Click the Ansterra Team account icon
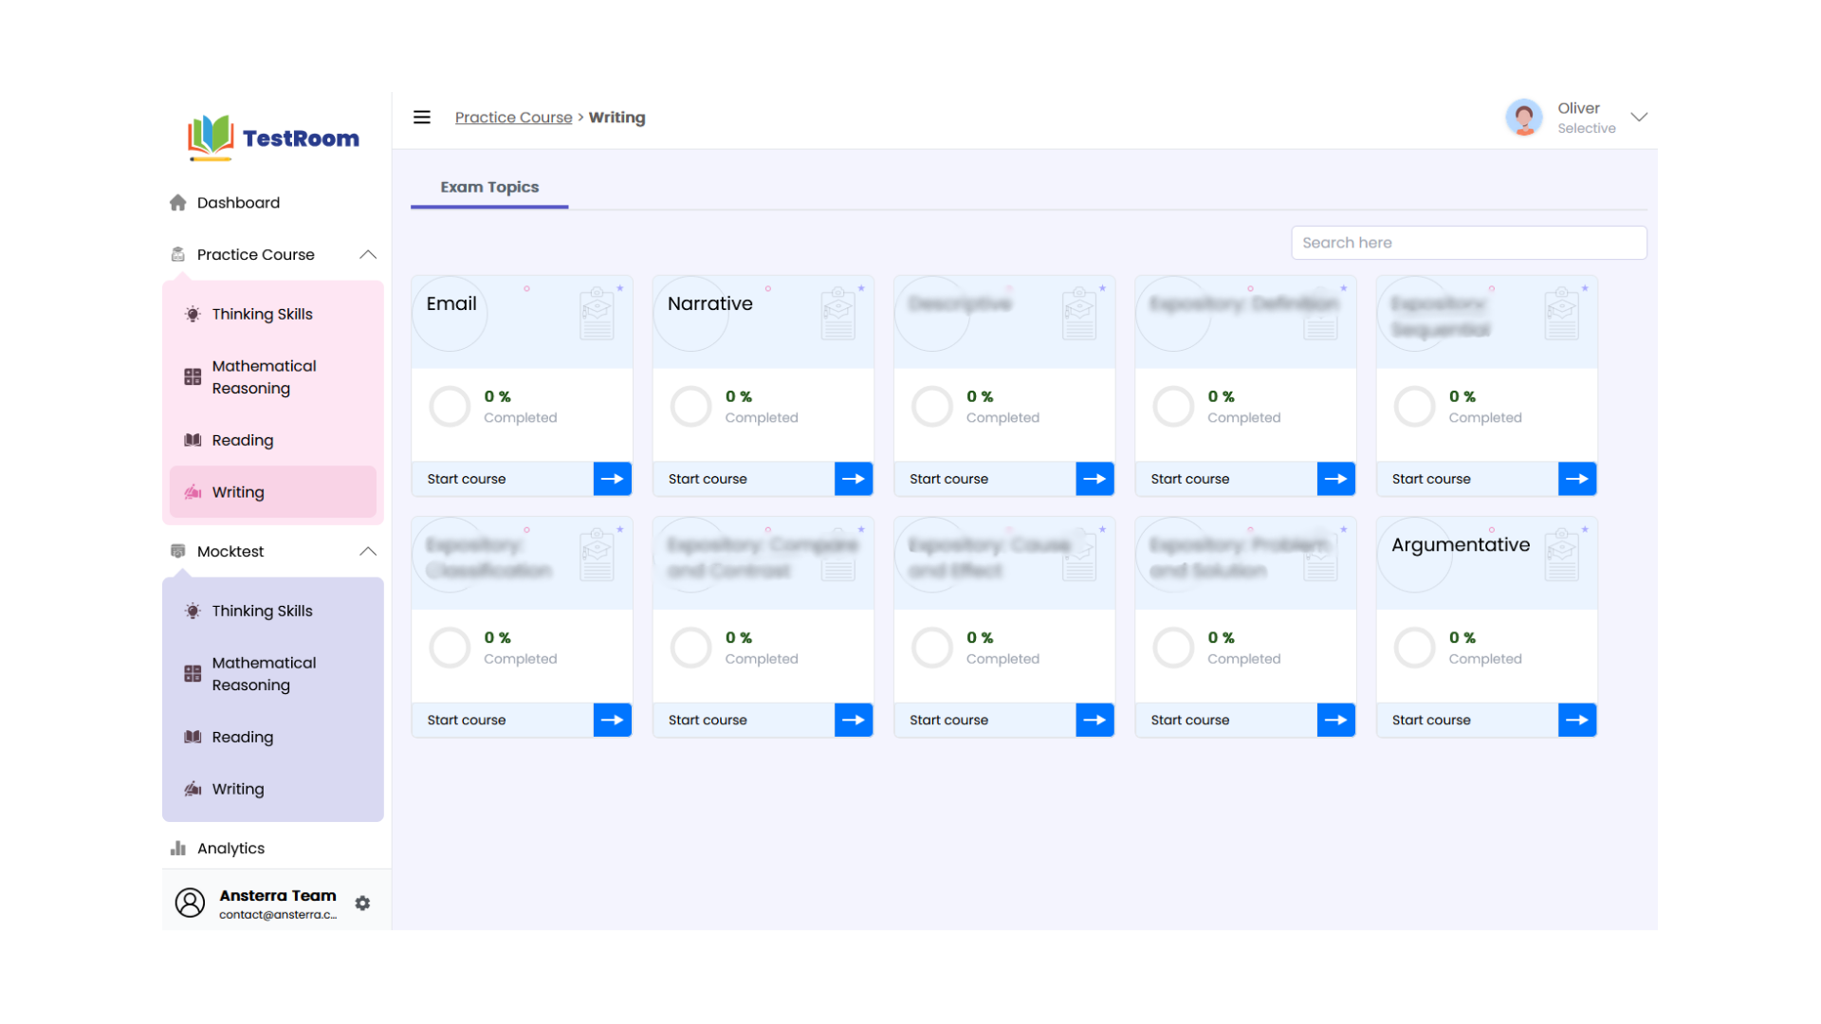 point(190,903)
